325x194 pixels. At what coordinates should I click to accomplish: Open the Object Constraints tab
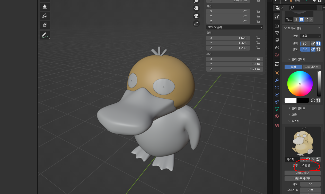[x=277, y=102]
